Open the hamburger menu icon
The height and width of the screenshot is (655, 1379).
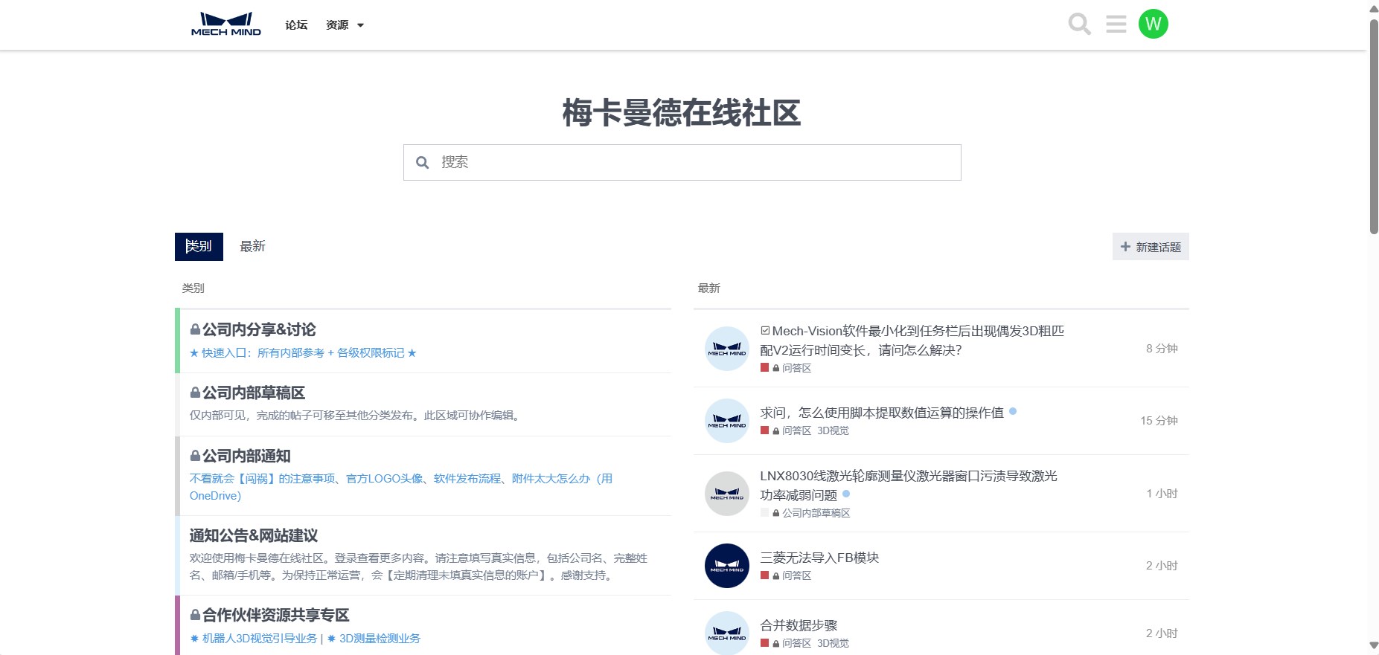point(1116,25)
